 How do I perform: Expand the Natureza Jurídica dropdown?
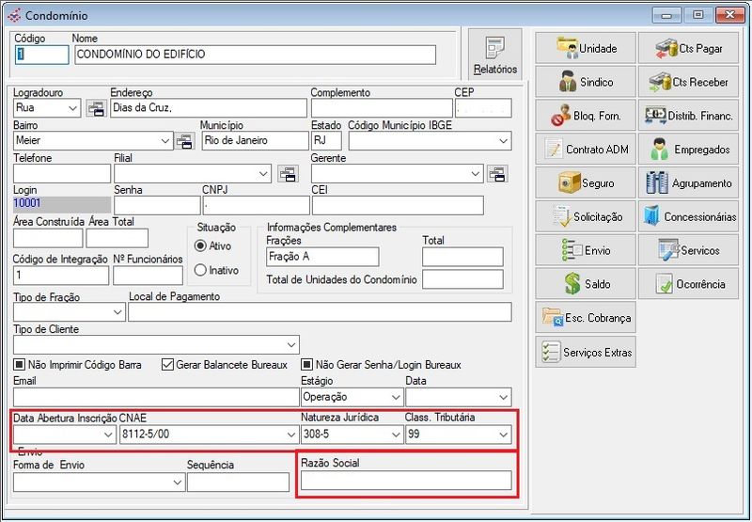point(396,435)
